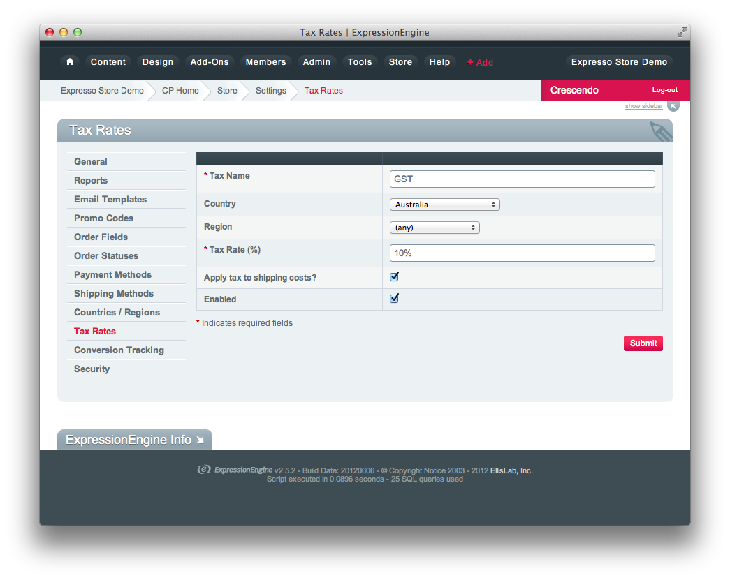Click the show sidebar link
Image resolution: width=730 pixels, height=580 pixels.
[x=644, y=106]
